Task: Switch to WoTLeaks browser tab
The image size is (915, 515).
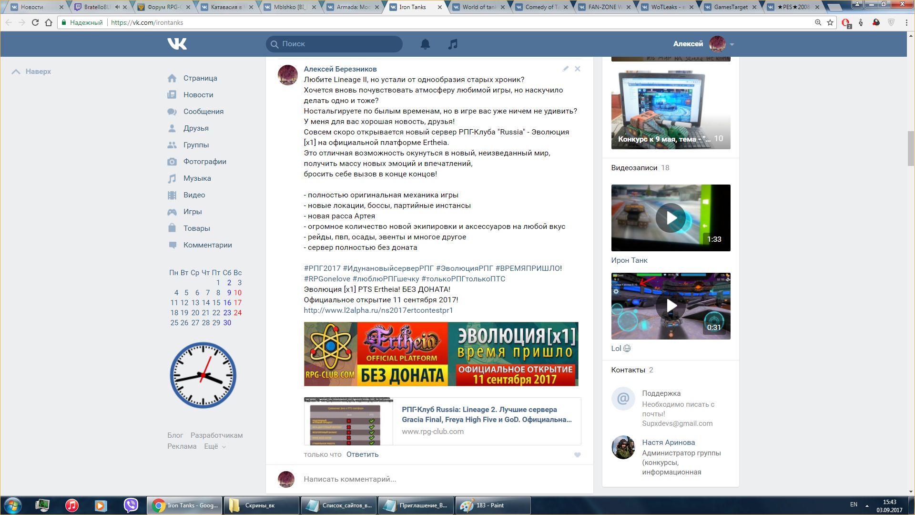Action: pyautogui.click(x=668, y=7)
